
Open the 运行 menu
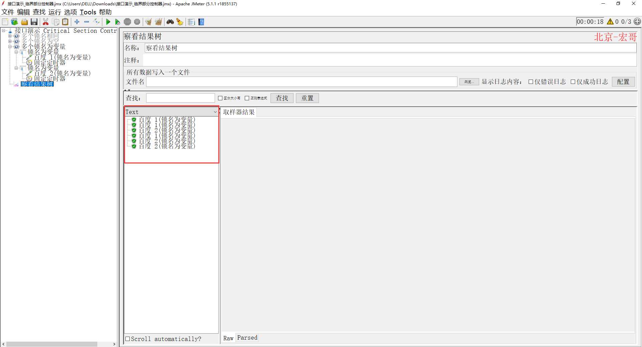point(55,12)
